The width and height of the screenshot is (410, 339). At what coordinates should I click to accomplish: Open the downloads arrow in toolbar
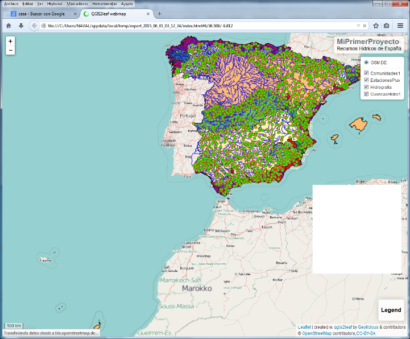(21, 26)
